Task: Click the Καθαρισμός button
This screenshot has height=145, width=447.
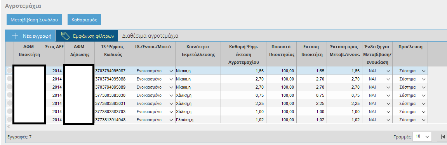Action: 84,20
